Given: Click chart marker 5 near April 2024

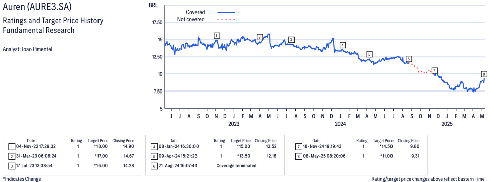Looking at the screenshot, I should (x=370, y=54).
